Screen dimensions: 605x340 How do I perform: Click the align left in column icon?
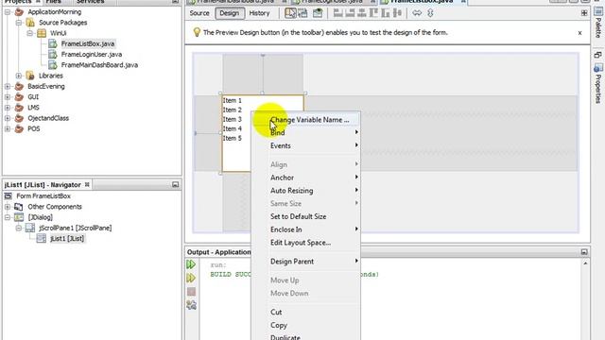[338, 13]
